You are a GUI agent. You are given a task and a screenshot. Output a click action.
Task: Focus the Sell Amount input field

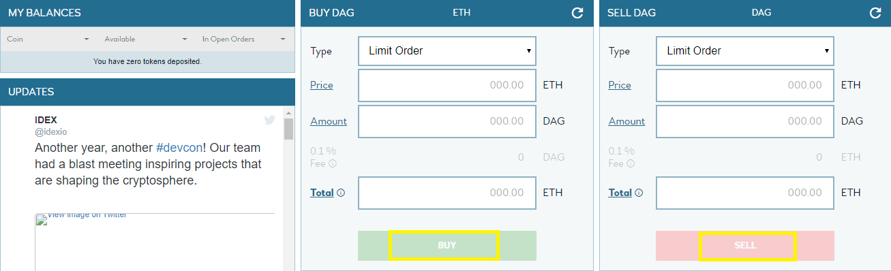coord(745,121)
